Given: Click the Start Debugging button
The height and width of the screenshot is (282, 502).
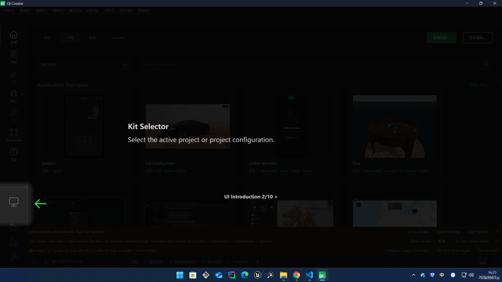Looking at the screenshot, I should pyautogui.click(x=14, y=243).
